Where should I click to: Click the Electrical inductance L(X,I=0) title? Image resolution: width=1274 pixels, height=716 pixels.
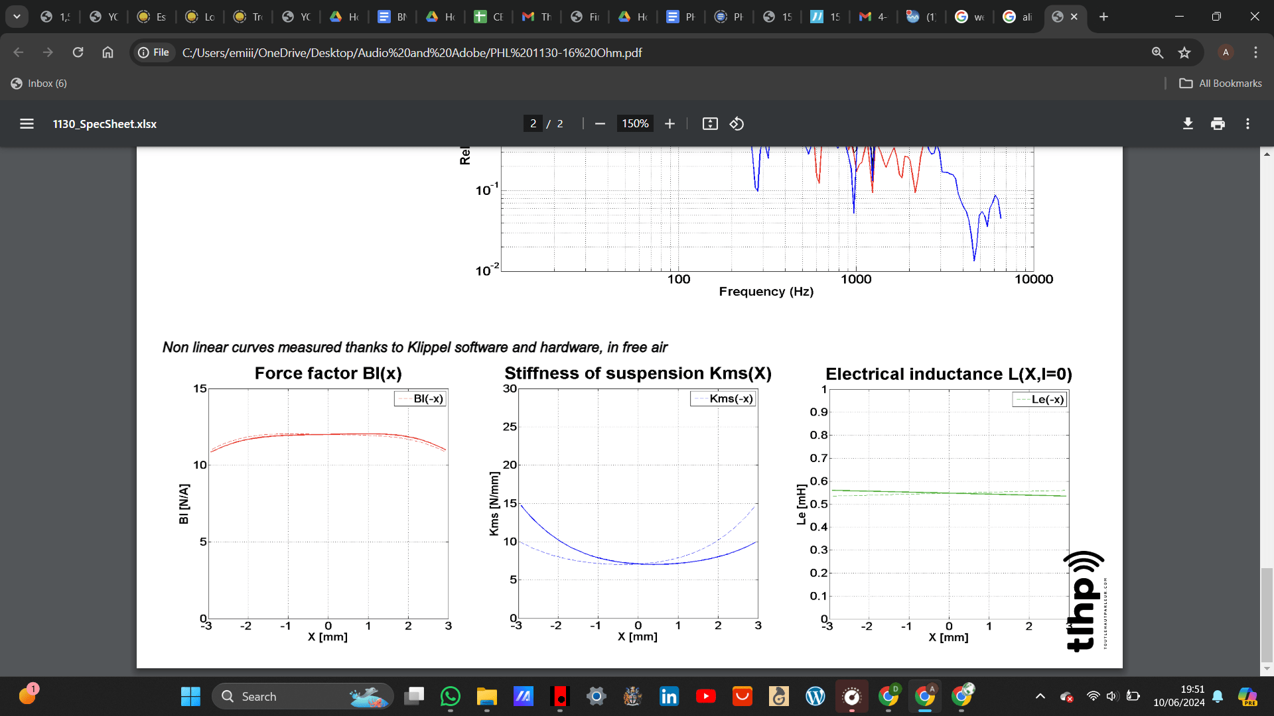pos(949,374)
